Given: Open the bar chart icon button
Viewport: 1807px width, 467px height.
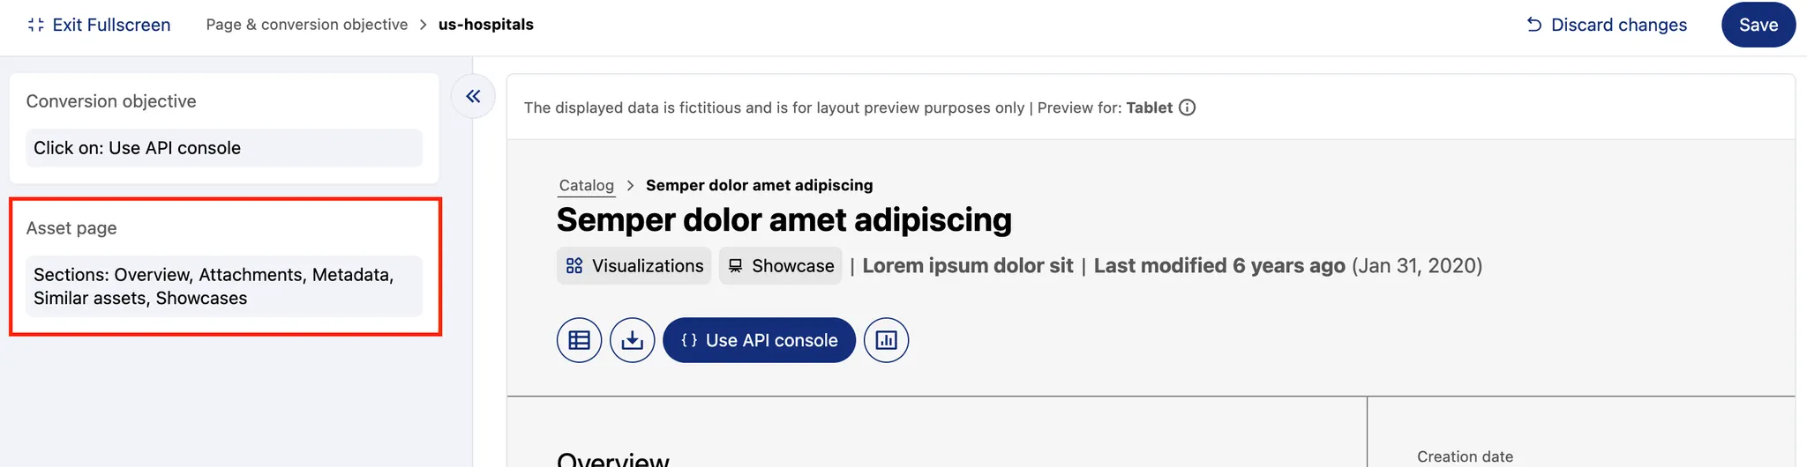Looking at the screenshot, I should [886, 340].
